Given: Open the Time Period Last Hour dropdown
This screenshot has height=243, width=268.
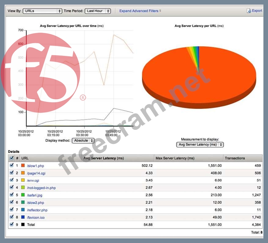Looking at the screenshot, I should [x=98, y=11].
